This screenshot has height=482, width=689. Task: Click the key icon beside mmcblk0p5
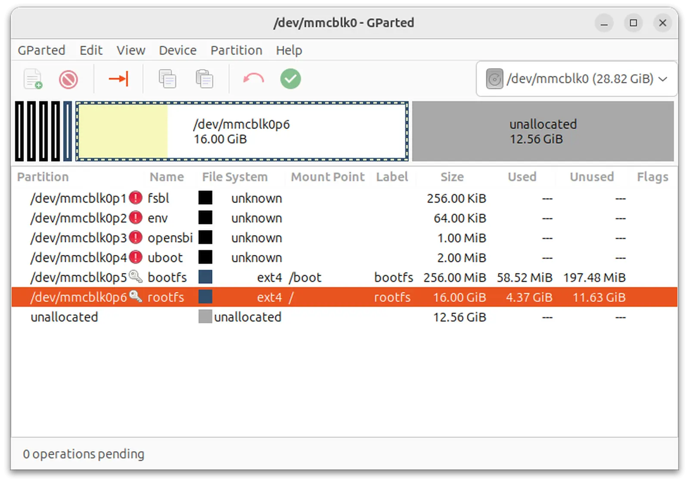136,276
